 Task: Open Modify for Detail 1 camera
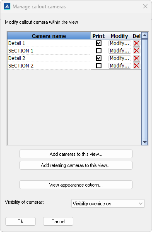pyautogui.click(x=119, y=43)
